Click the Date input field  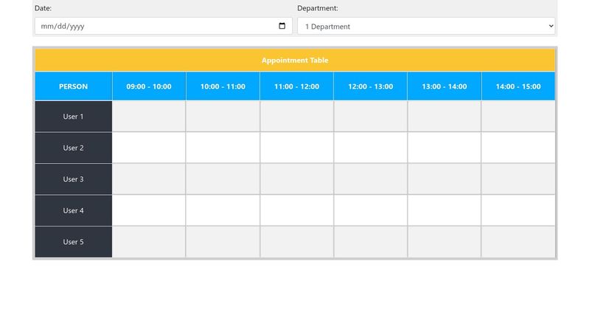tap(163, 26)
